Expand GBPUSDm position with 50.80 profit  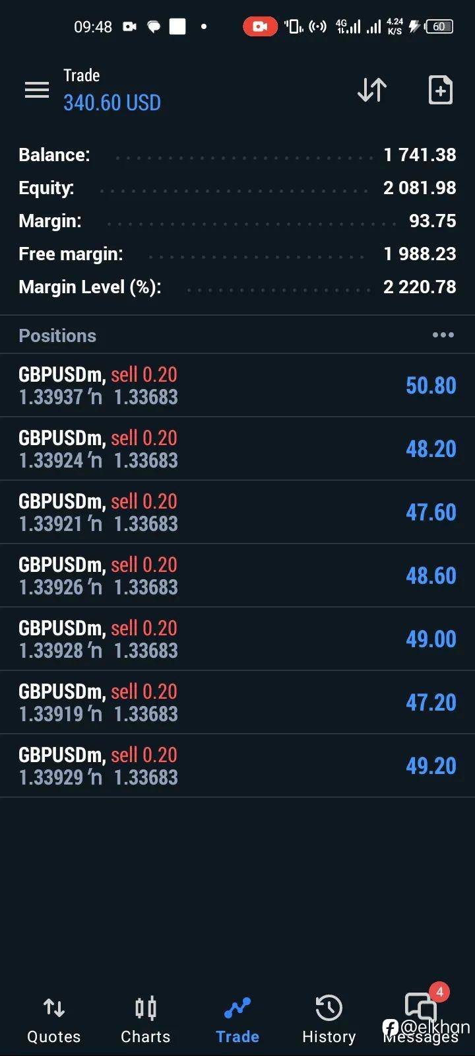point(237,385)
